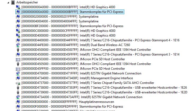Click IEEE 1394 plug icon on the D4500000 row

coord(18,50)
